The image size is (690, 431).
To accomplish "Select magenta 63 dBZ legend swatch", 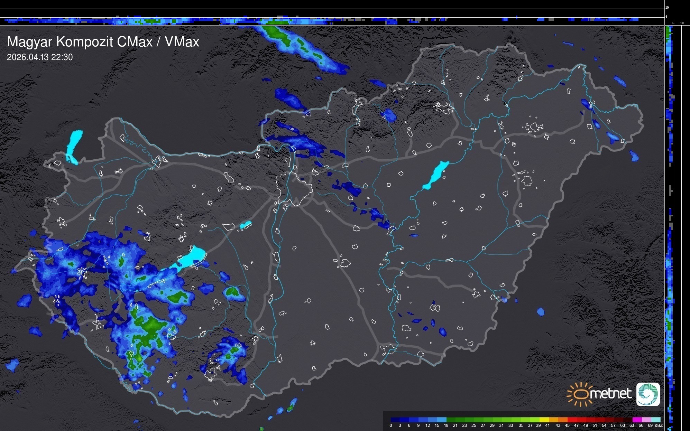I will 637,420.
